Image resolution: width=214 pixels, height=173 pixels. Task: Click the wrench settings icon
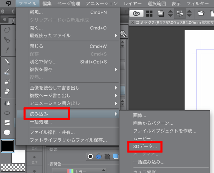pyautogui.click(x=123, y=34)
